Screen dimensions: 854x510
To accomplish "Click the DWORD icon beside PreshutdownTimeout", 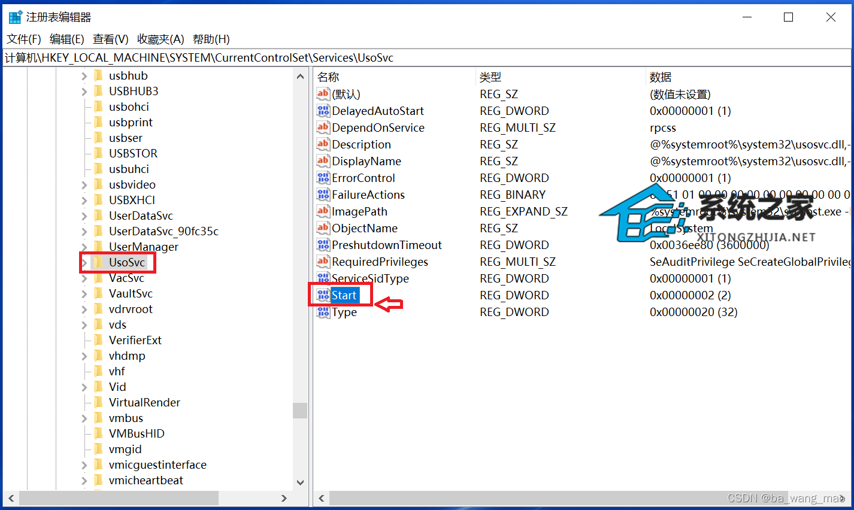I will (x=323, y=245).
